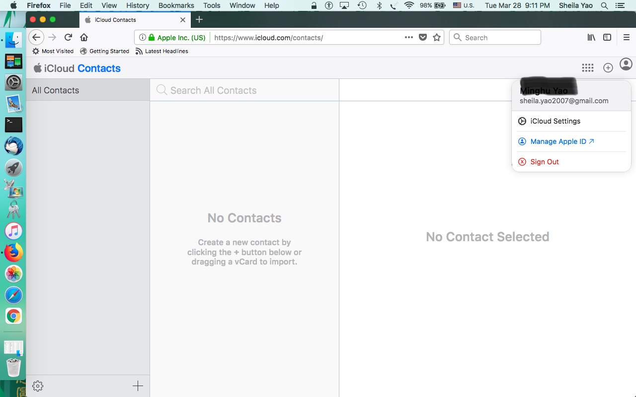The width and height of the screenshot is (636, 397).
Task: Open the Sheila Yao user menu
Action: tap(576, 5)
